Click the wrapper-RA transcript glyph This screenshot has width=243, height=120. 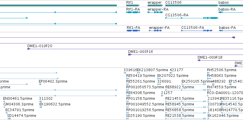point(155,12)
